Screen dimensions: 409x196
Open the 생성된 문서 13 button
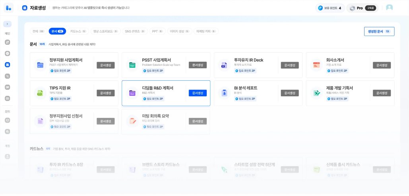pyautogui.click(x=379, y=31)
